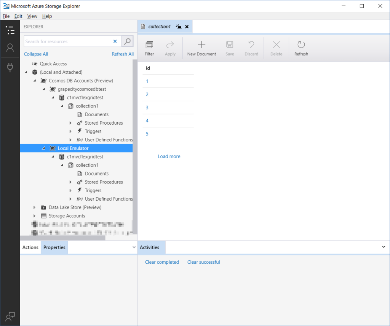Open the Actions/Properties panel dropdown chevron
This screenshot has width=390, height=326.
134,247
